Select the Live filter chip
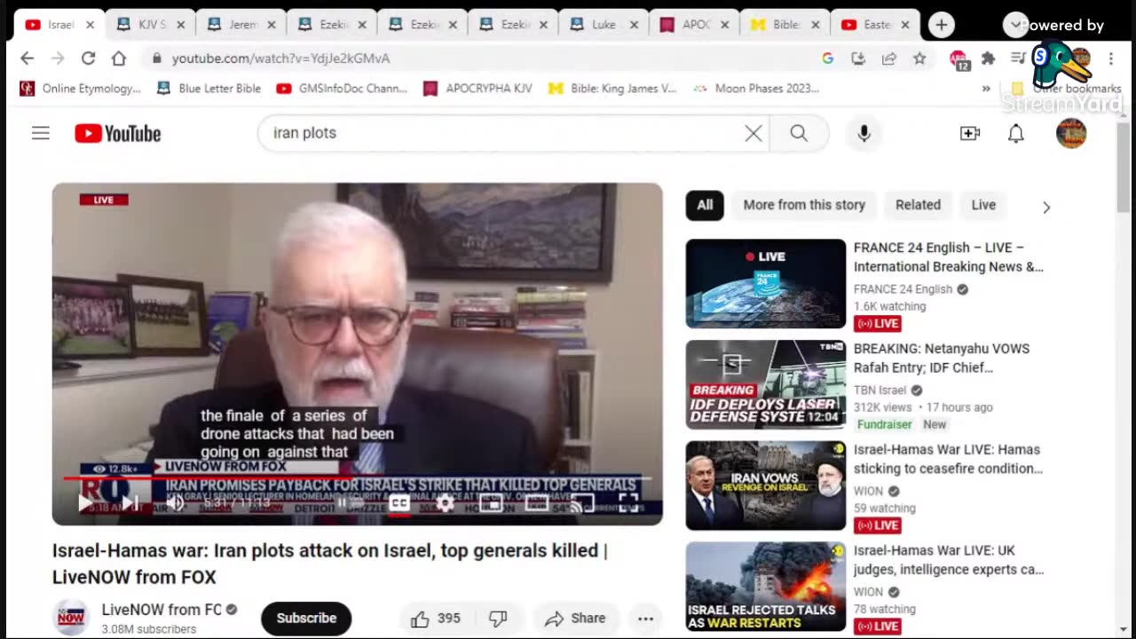 [983, 205]
